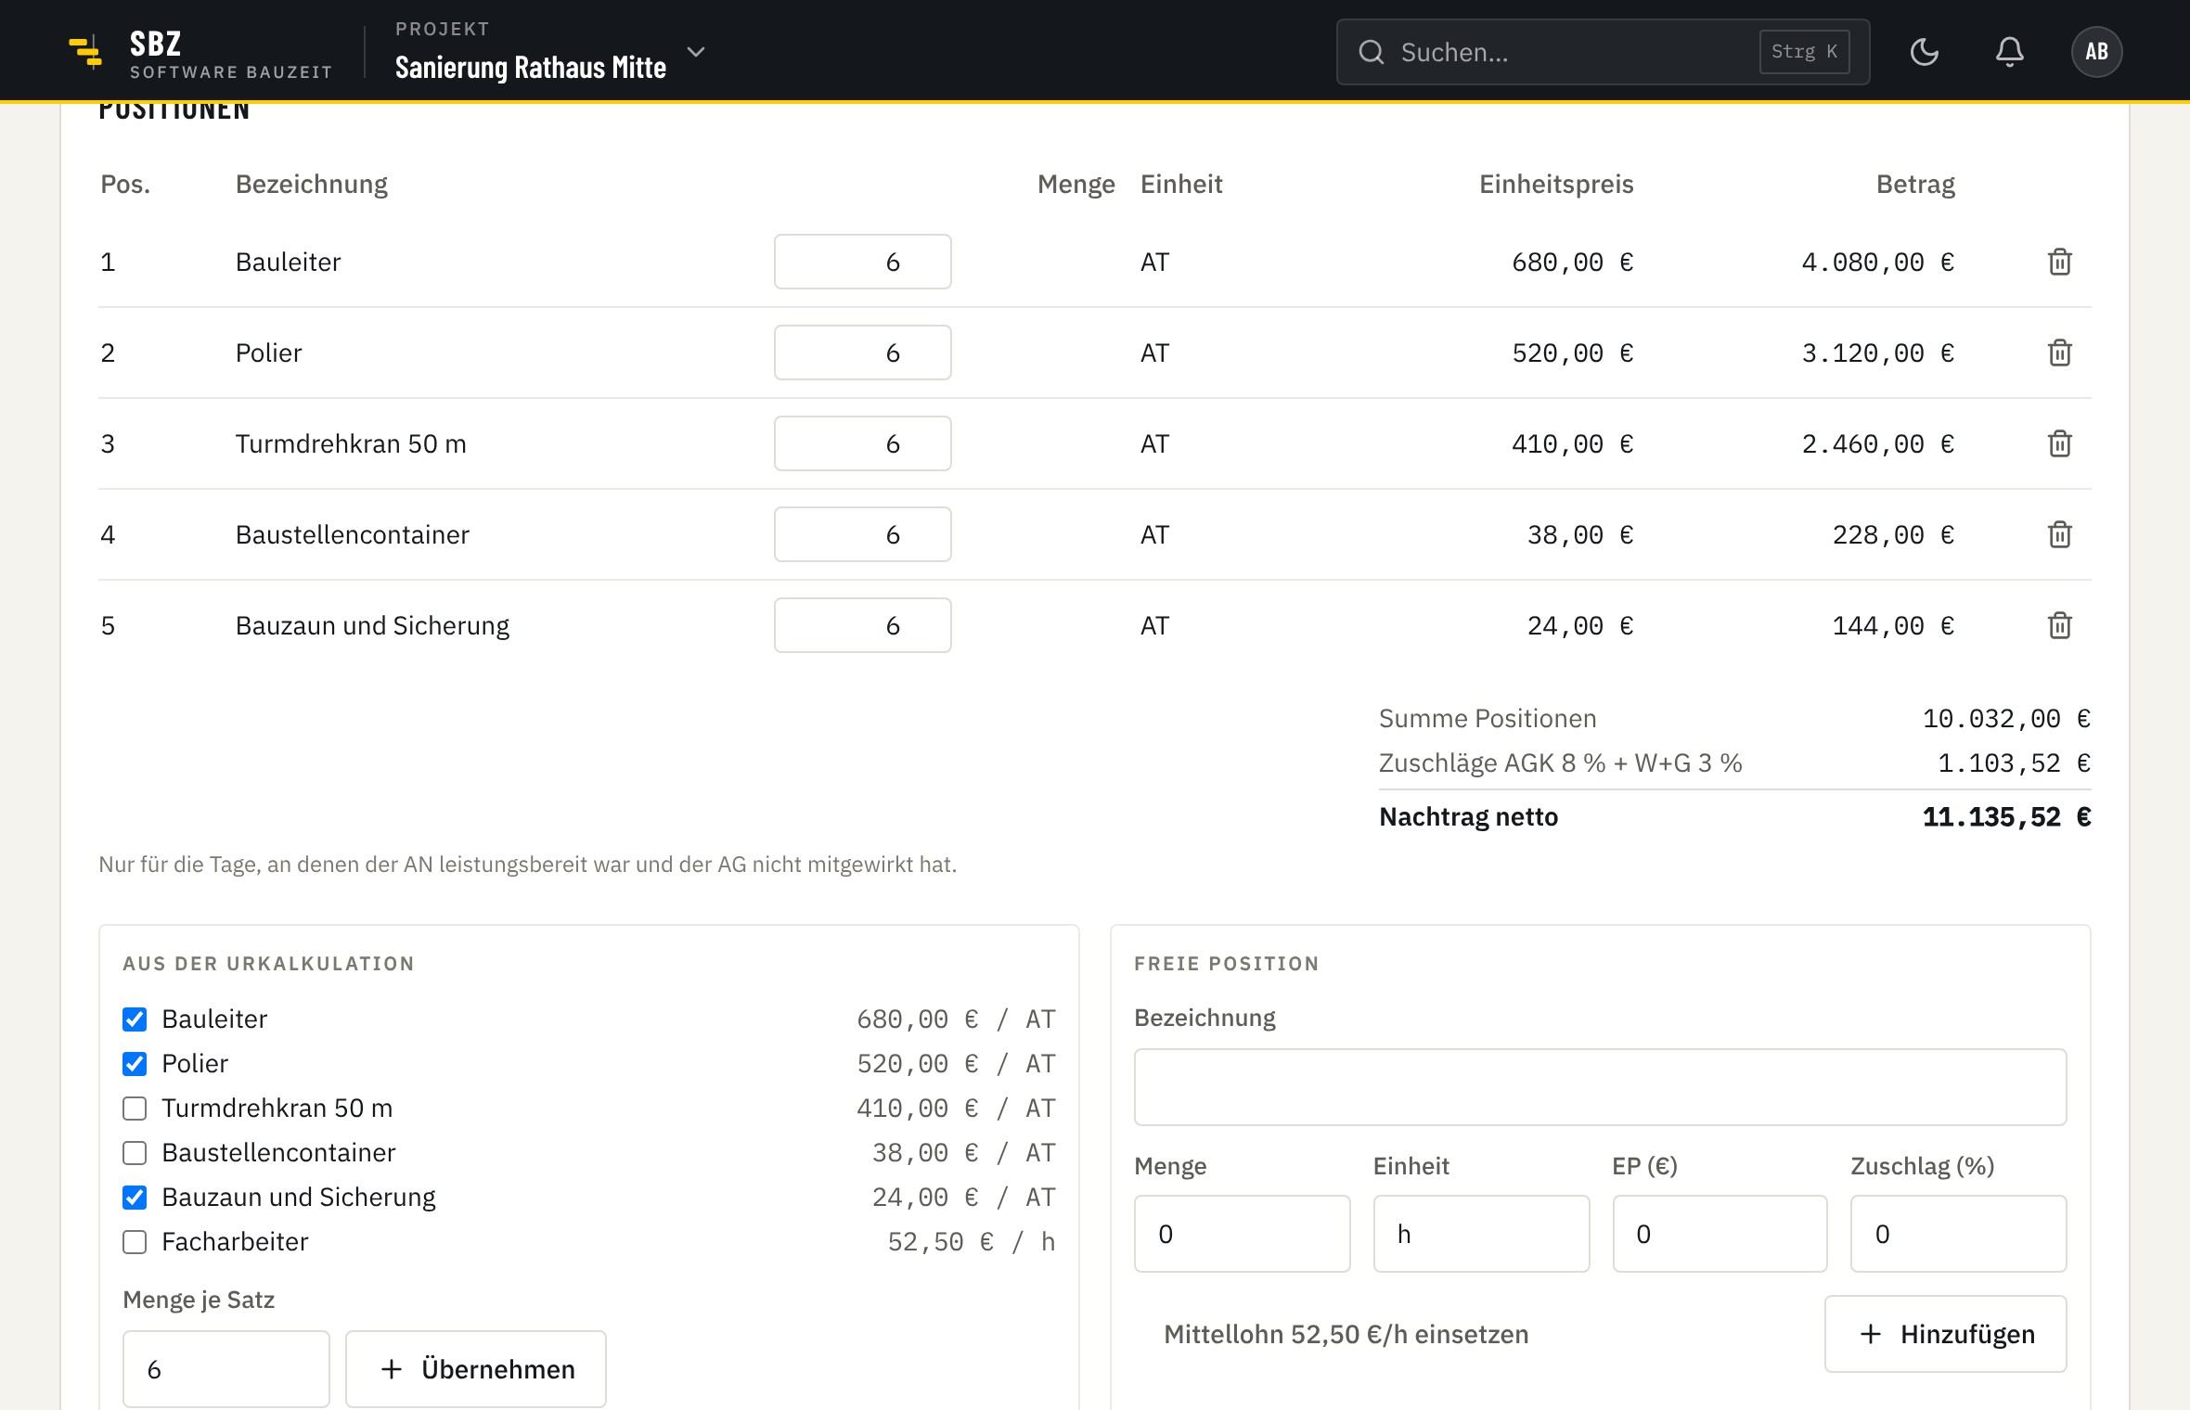This screenshot has width=2190, height=1410.
Task: Click the free position Einheit field
Action: 1481,1234
